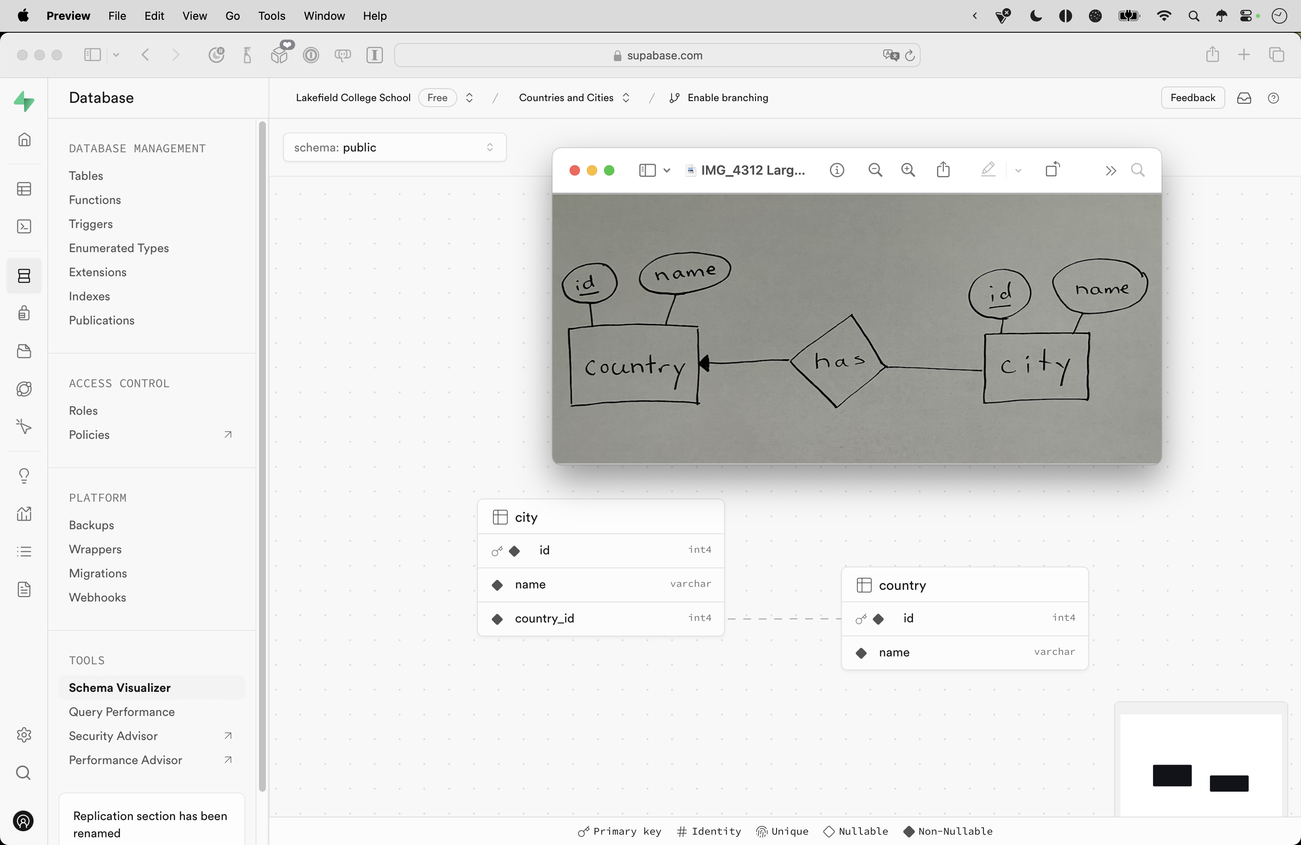Toggle the Preview sidebar view button
Screen dimensions: 1301x845
647,170
